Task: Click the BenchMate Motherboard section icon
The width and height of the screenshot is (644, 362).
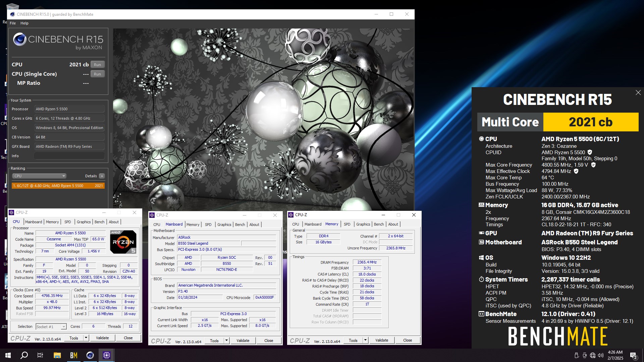Action: click(481, 242)
